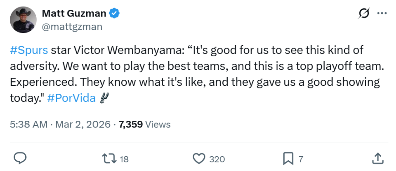396x171 pixels.
Task: Open Grok actions slashed-circle icon
Action: (363, 14)
